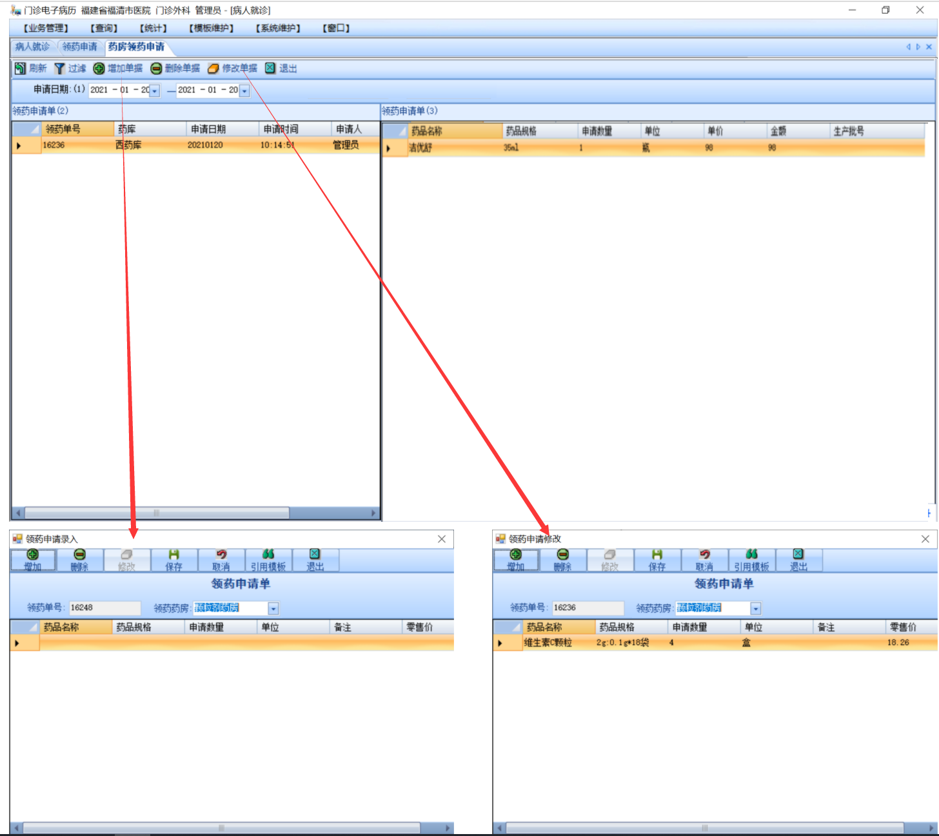Expand 领药药房 dropdown in 领药申请修改 window
The height and width of the screenshot is (836, 939).
pyautogui.click(x=756, y=608)
